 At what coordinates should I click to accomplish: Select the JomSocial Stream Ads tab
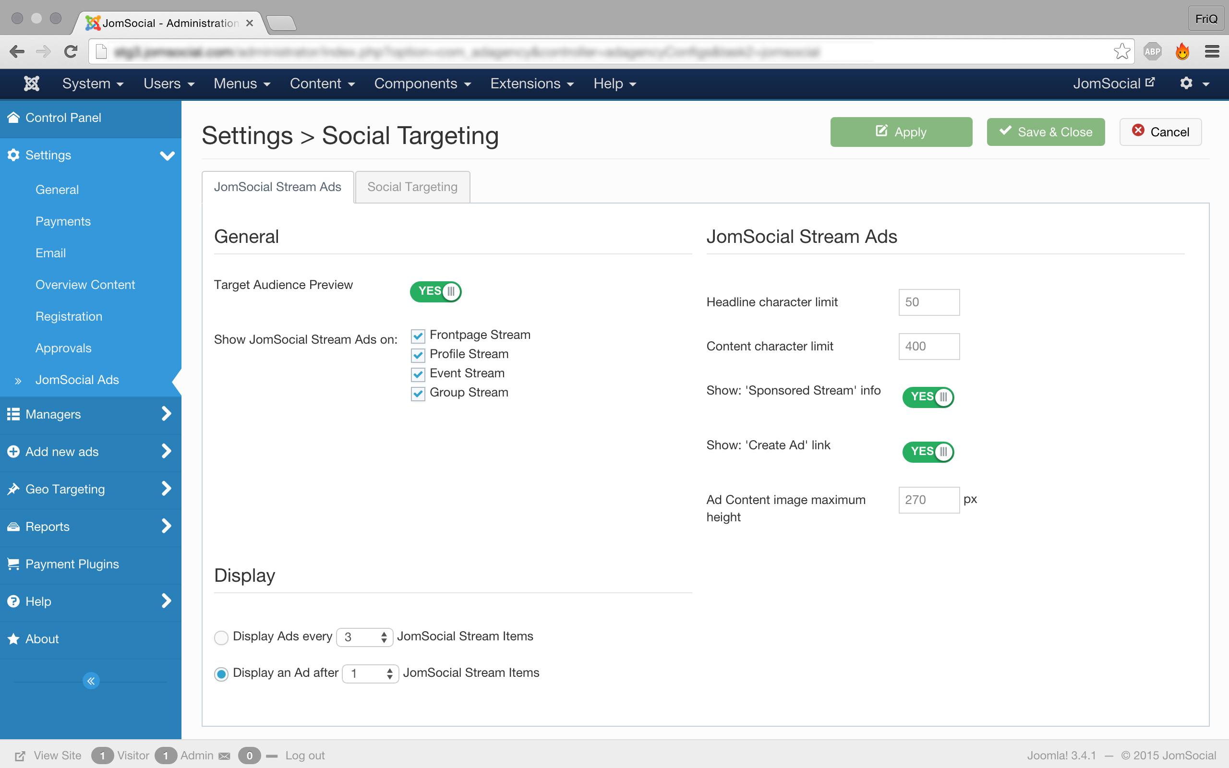(x=277, y=187)
